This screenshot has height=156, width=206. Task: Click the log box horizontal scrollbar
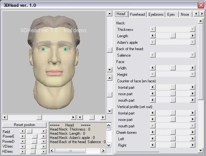point(70,151)
